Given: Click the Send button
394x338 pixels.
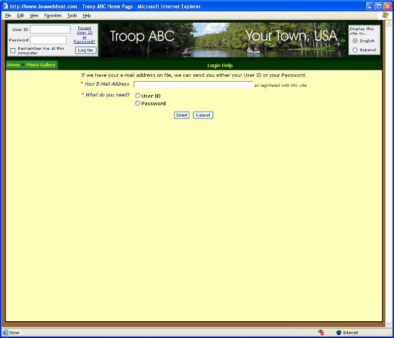Looking at the screenshot, I should (x=181, y=115).
